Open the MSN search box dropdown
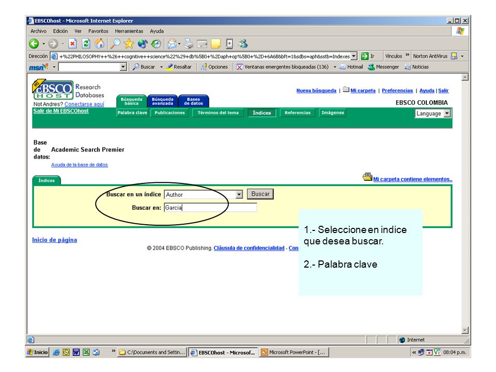 [123, 67]
